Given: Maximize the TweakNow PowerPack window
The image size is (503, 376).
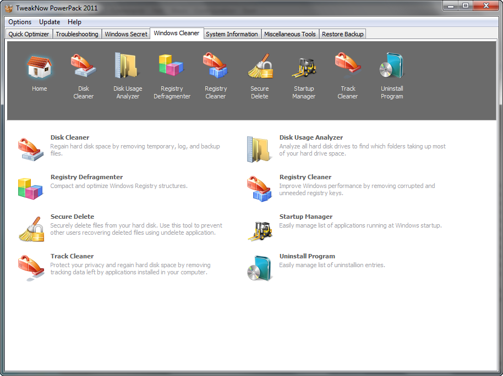Looking at the screenshot, I should [x=466, y=5].
